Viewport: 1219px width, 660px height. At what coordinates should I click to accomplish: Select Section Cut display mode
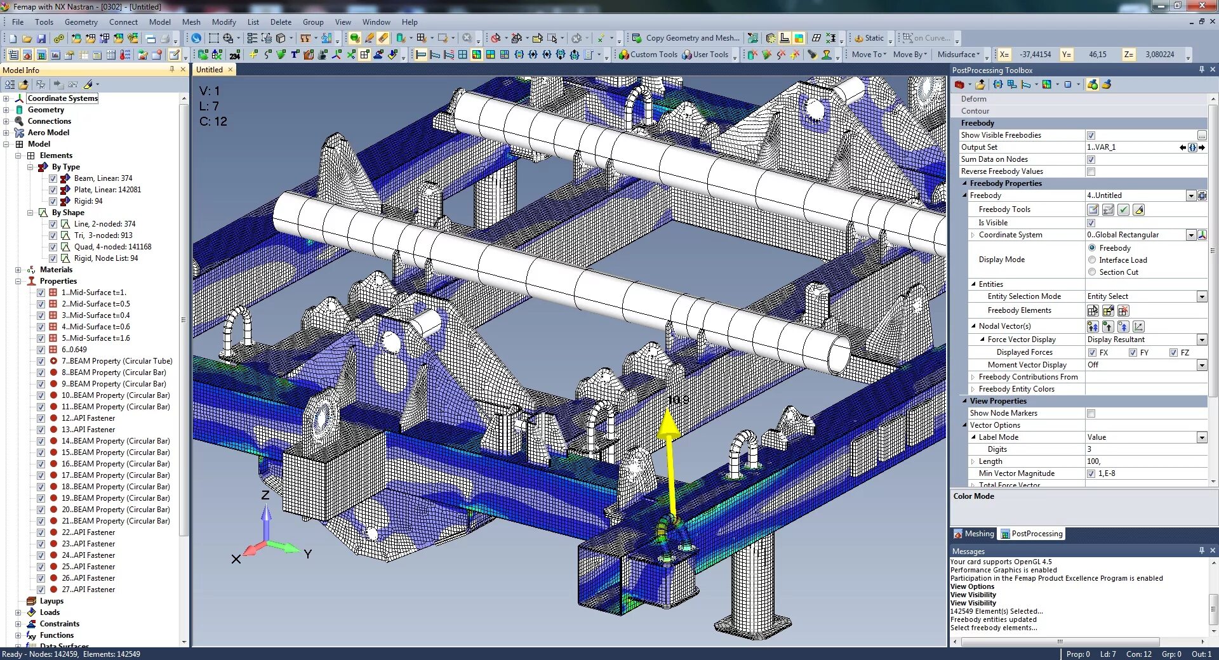1092,272
